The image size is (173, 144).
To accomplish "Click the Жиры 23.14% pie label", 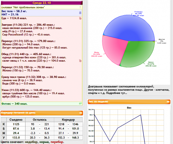I will 97,54.
